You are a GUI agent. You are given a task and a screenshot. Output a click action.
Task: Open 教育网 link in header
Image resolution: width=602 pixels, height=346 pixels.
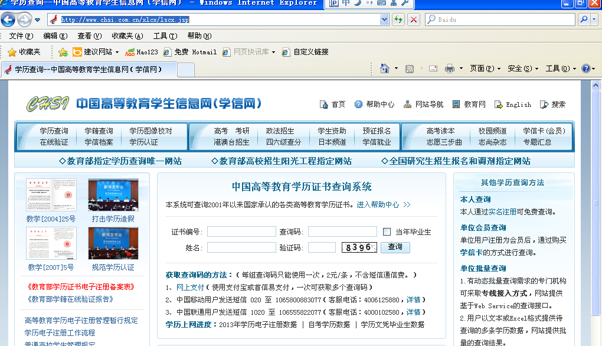coord(469,105)
